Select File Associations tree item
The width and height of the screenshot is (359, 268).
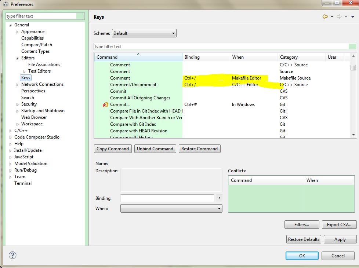[x=44, y=65]
